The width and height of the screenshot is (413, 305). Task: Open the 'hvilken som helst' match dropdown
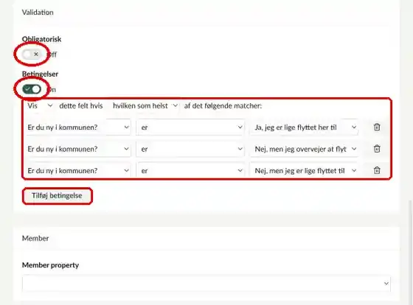click(145, 106)
